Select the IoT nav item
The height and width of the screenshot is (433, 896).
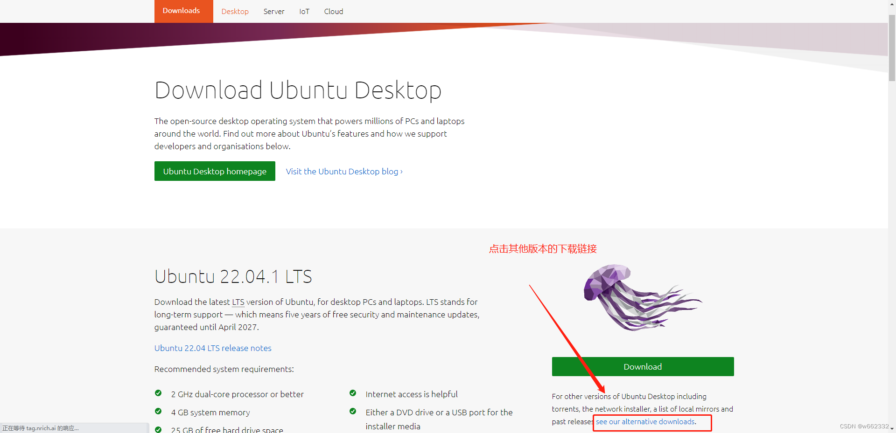304,11
